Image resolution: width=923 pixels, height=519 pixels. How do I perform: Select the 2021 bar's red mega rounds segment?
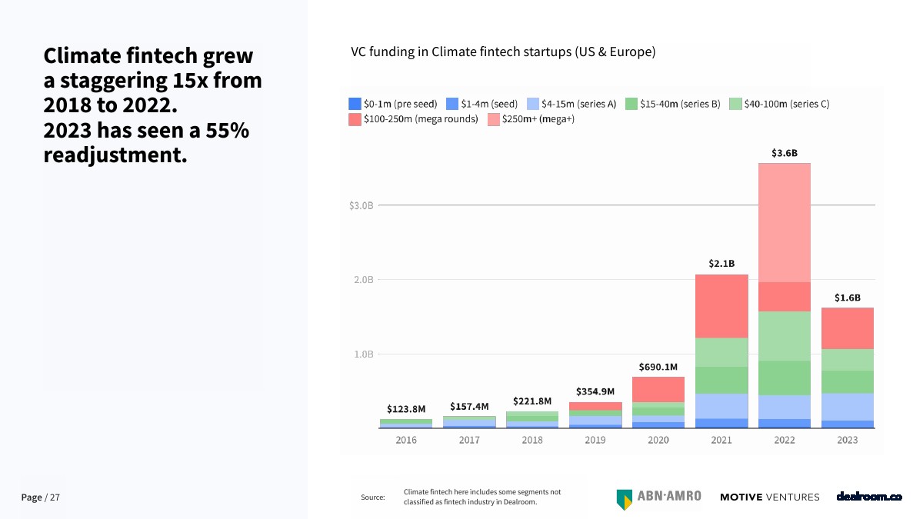721,306
